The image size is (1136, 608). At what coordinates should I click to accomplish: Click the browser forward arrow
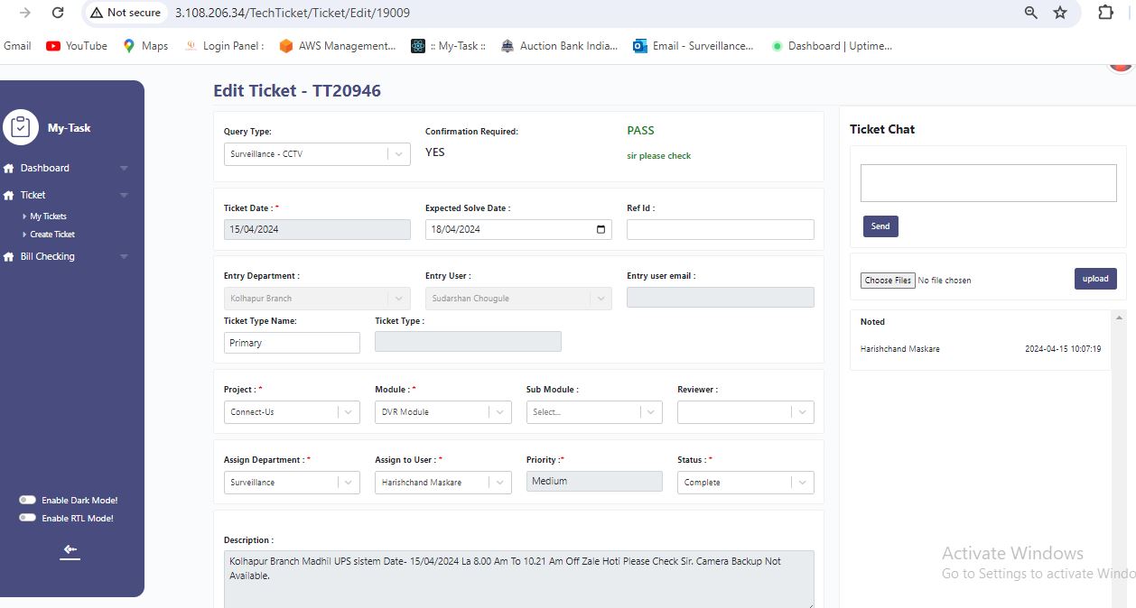tap(25, 13)
